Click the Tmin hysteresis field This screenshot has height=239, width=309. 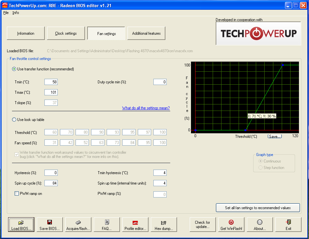point(160,173)
